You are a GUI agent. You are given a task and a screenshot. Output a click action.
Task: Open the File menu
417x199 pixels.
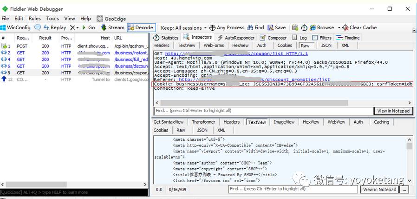[x=5, y=19]
